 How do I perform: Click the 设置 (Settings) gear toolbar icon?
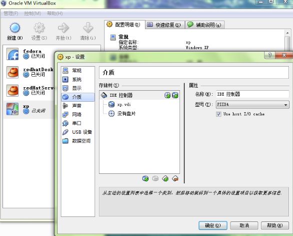(x=39, y=28)
